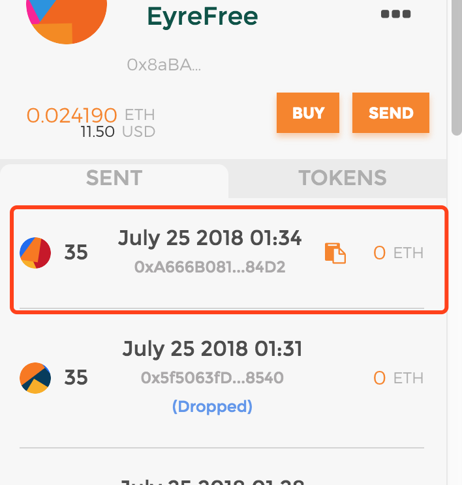Copy transaction hash using the orange copy icon
The image size is (462, 485).
tap(335, 253)
